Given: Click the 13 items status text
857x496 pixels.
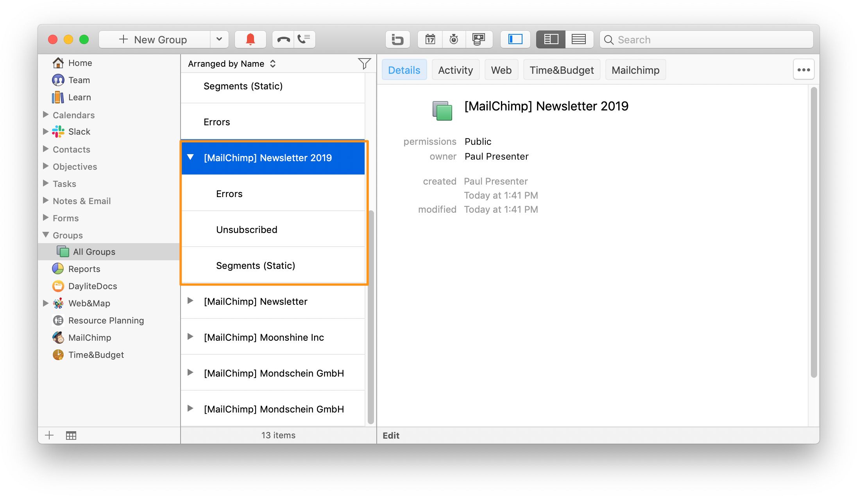Looking at the screenshot, I should pyautogui.click(x=278, y=435).
